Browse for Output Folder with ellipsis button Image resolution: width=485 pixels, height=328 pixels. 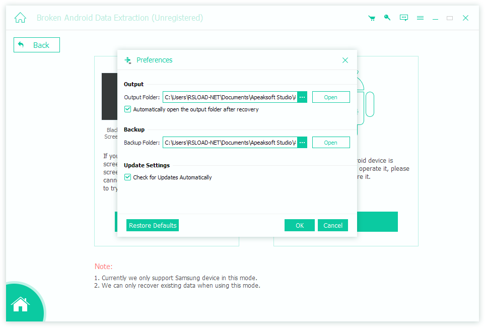302,97
